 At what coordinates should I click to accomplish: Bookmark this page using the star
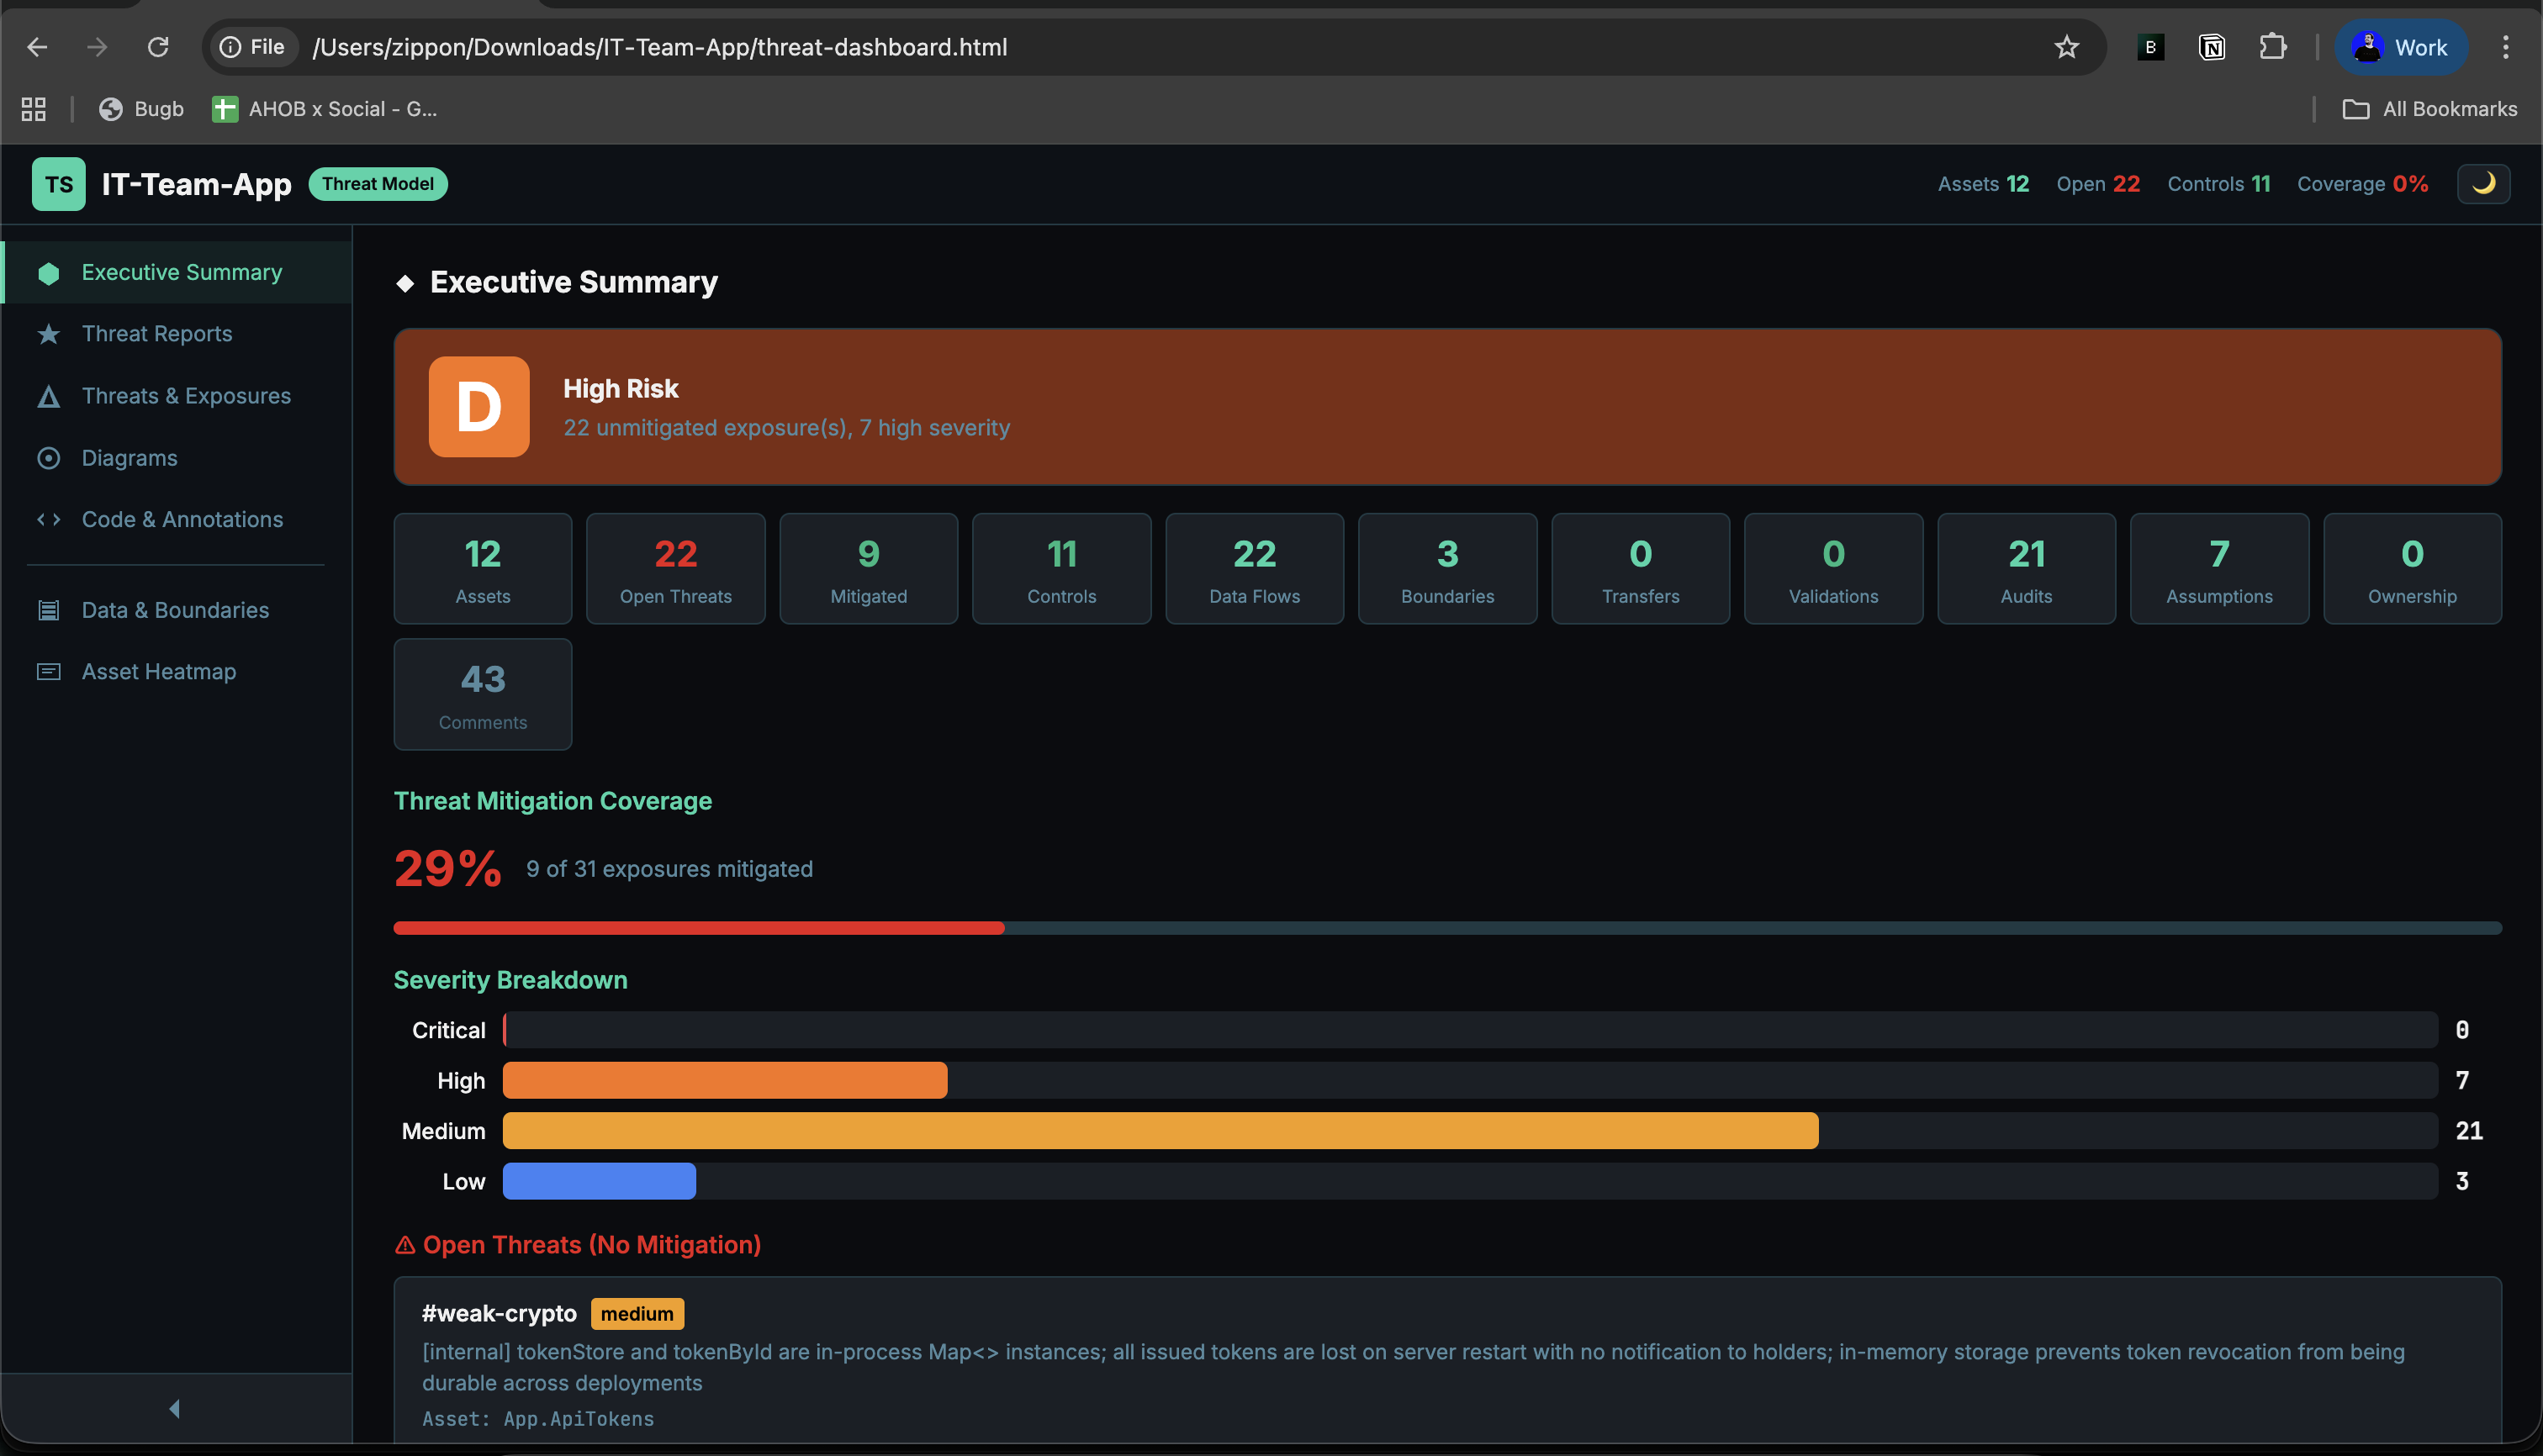click(2067, 47)
